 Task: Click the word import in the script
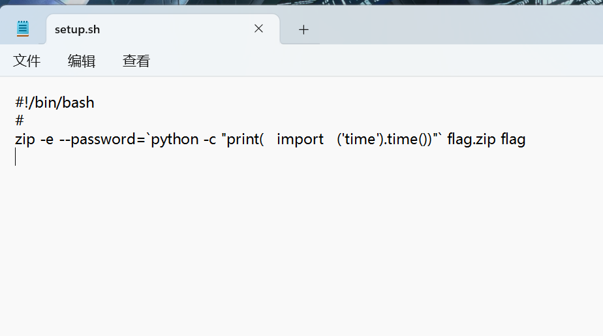300,140
